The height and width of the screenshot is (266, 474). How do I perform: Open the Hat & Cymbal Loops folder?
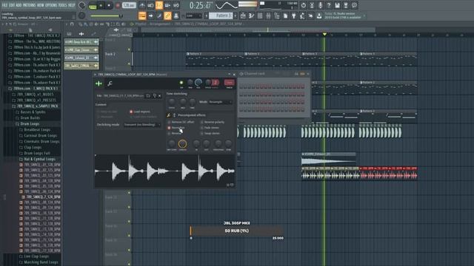[x=37, y=159]
